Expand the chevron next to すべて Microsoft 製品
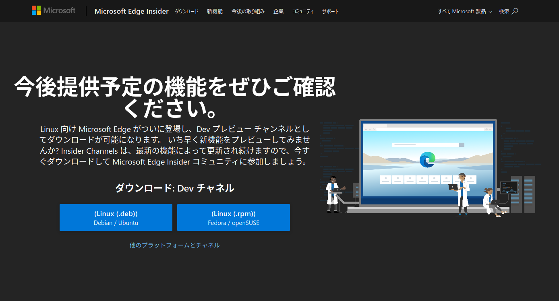The width and height of the screenshot is (559, 301). [490, 12]
